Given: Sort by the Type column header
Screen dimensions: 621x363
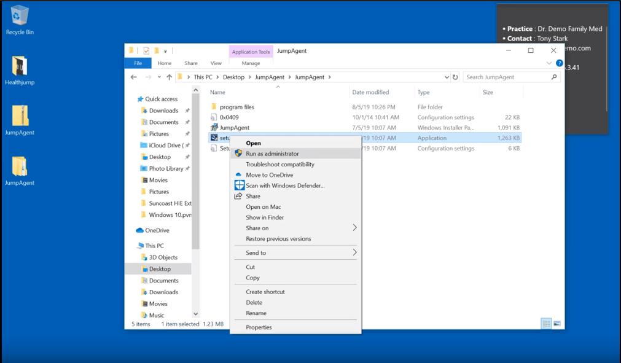Looking at the screenshot, I should click(x=423, y=92).
